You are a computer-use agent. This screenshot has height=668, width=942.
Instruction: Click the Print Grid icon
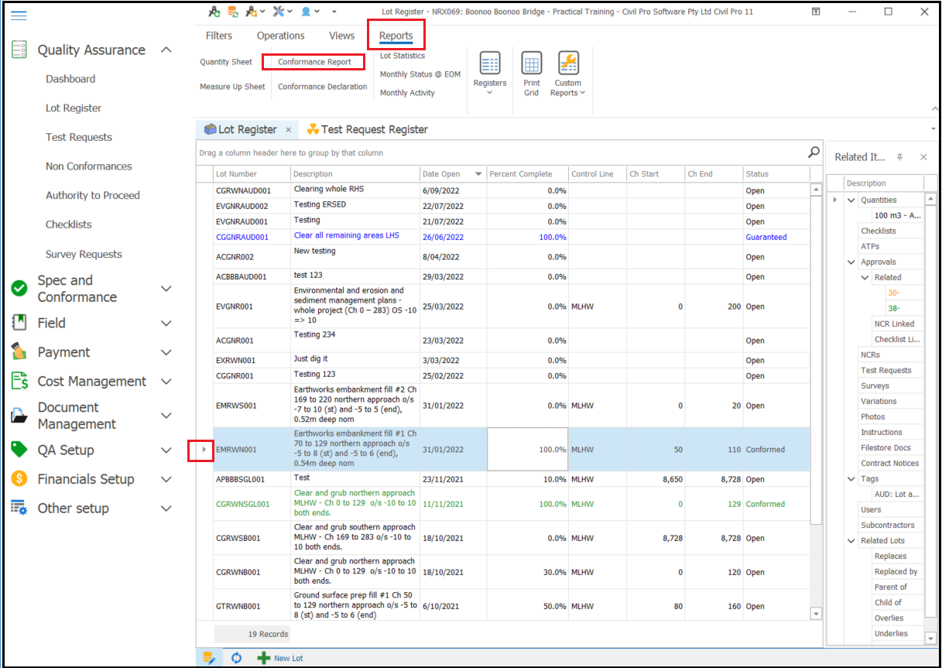[x=531, y=63]
